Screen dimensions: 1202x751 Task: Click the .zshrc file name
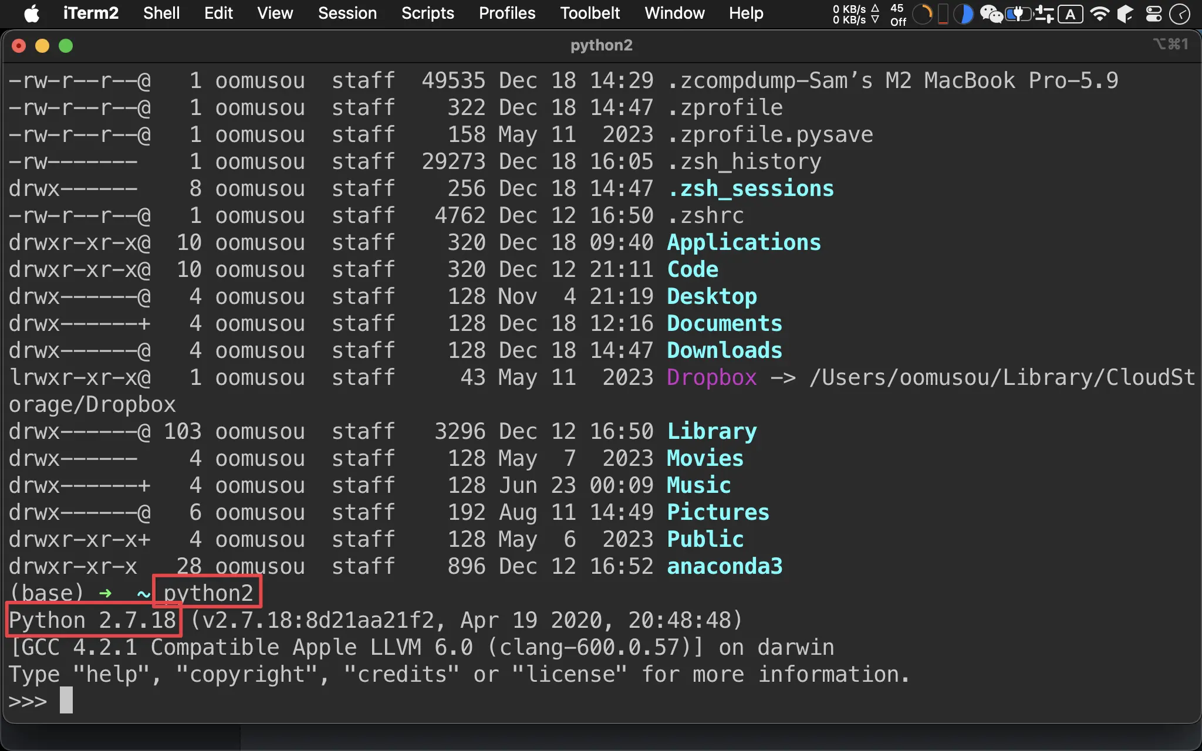pyautogui.click(x=706, y=216)
